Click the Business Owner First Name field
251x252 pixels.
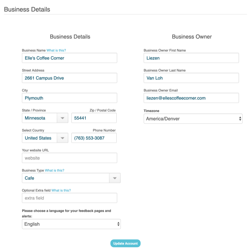pyautogui.click(x=191, y=58)
